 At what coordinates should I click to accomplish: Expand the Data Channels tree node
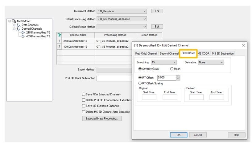[14, 25]
